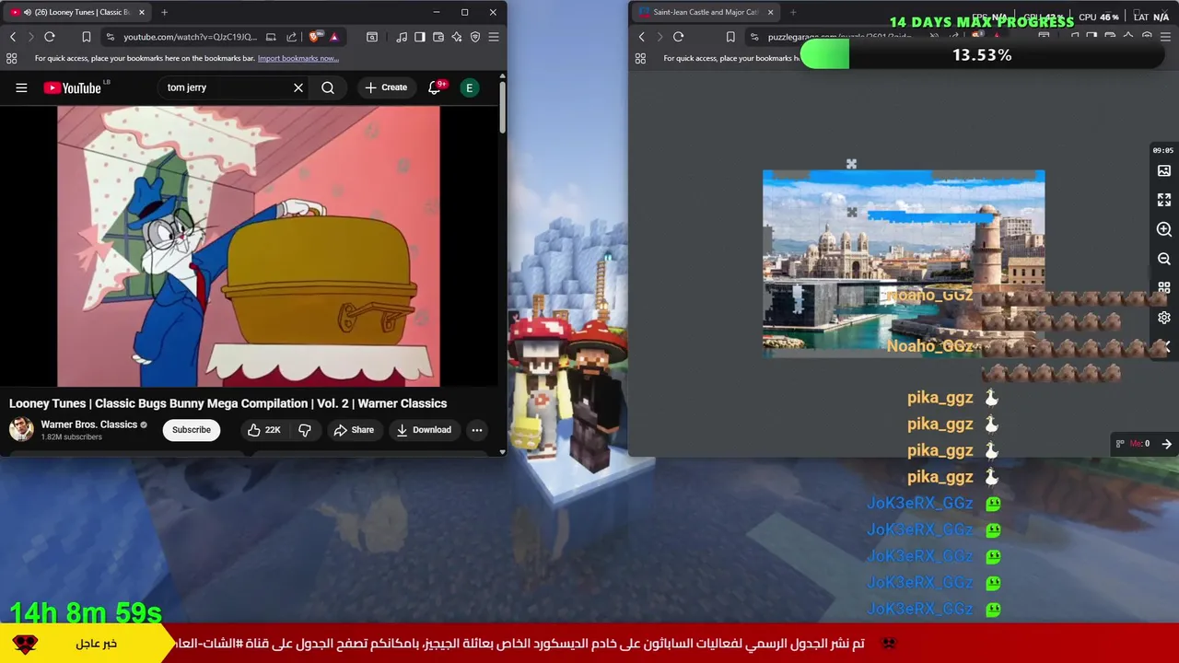This screenshot has height=663, width=1179.
Task: Dislike the Looney Tunes video
Action: (x=305, y=430)
